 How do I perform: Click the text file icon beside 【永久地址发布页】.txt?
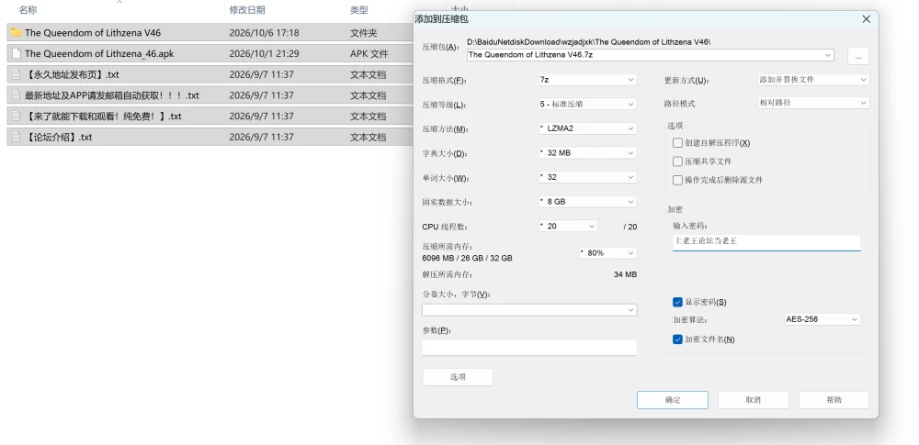[16, 74]
